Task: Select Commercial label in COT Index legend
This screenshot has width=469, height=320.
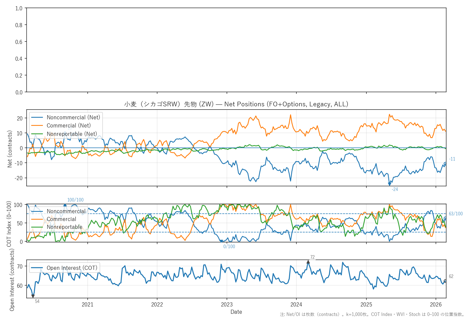Action: pos(61,219)
